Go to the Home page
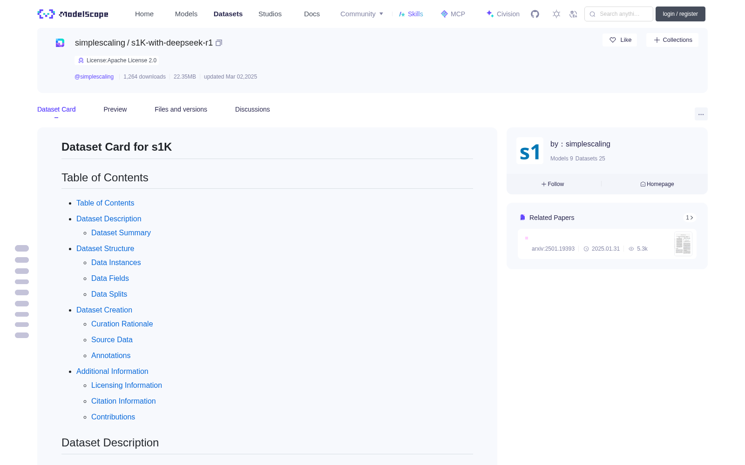The width and height of the screenshot is (745, 465). pyautogui.click(x=144, y=14)
